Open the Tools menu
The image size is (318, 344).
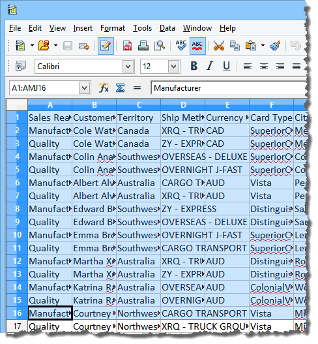point(142,28)
